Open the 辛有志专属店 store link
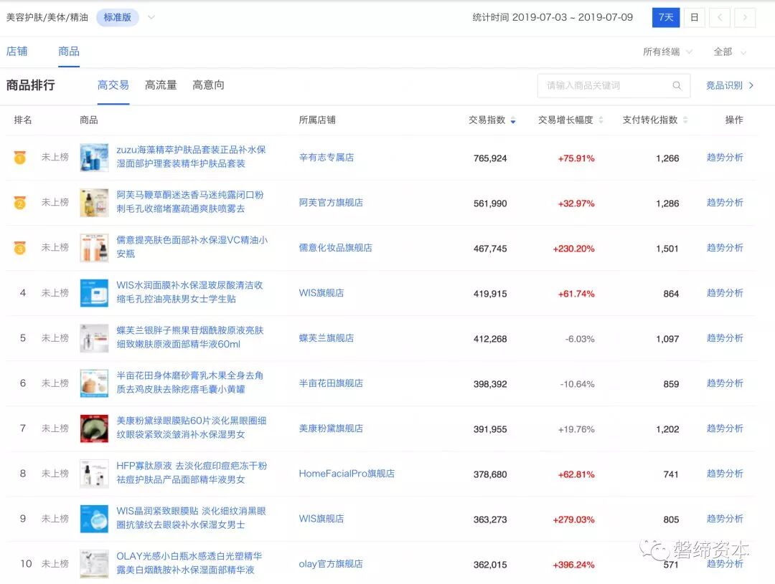The width and height of the screenshot is (775, 584). click(327, 158)
